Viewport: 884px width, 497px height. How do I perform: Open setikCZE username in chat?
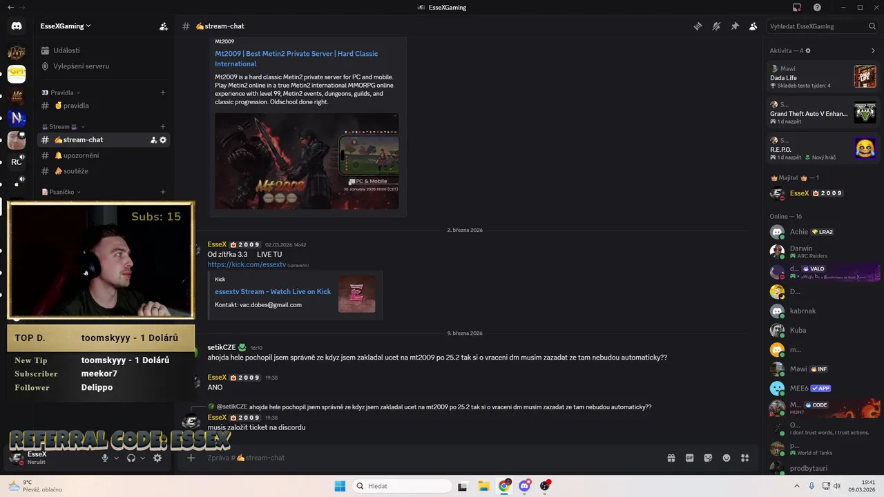click(x=222, y=348)
